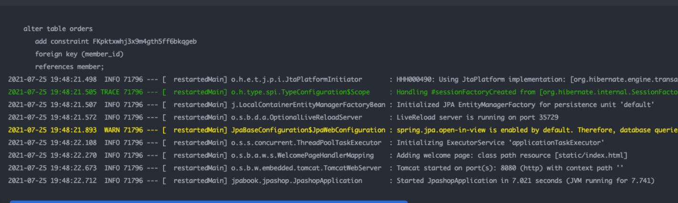
Task: Click the 'Handling #sessionFactoryCreated' trace message
Action: (537, 92)
